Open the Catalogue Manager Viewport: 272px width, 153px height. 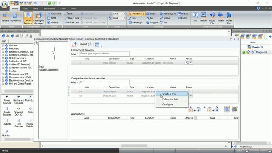[38, 18]
